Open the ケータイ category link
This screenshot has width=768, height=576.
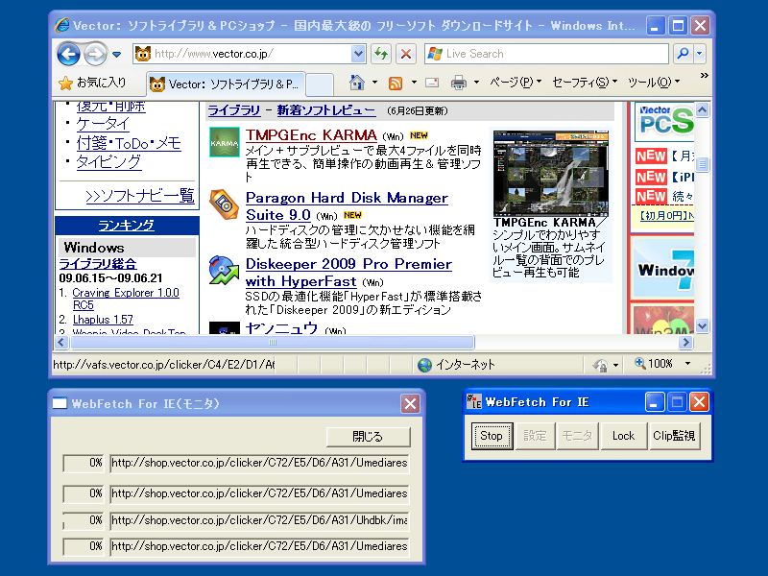103,124
